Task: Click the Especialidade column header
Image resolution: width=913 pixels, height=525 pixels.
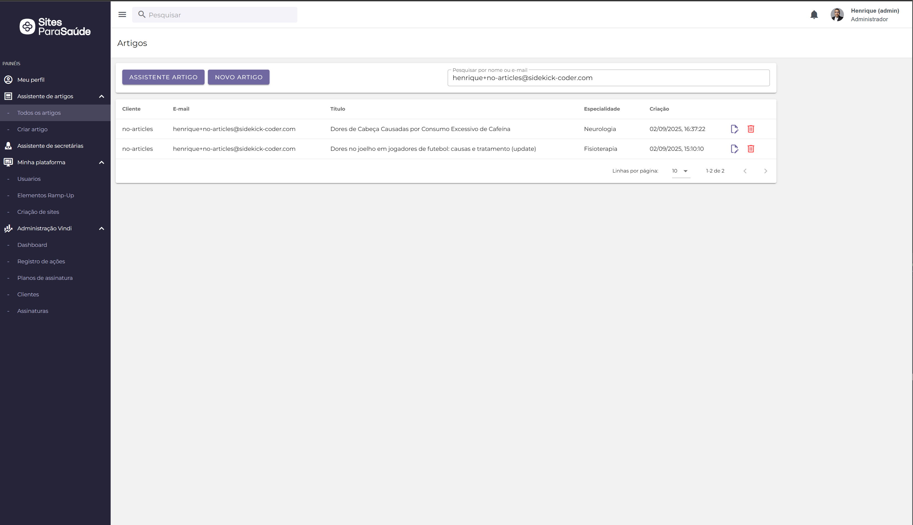Action: (602, 109)
